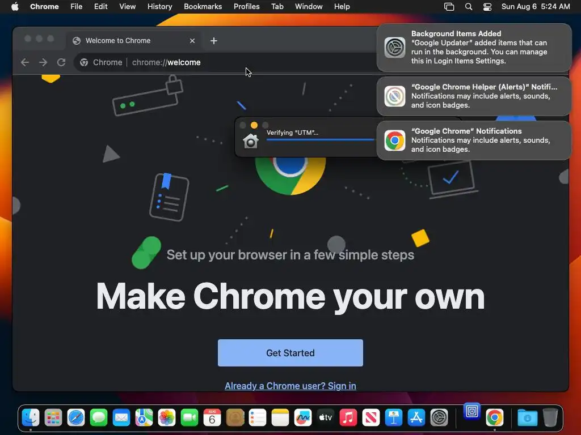
Task: Open Spotlight search in menu bar
Action: (x=468, y=6)
